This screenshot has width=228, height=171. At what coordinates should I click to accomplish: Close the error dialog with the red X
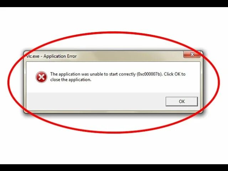click(x=192, y=55)
